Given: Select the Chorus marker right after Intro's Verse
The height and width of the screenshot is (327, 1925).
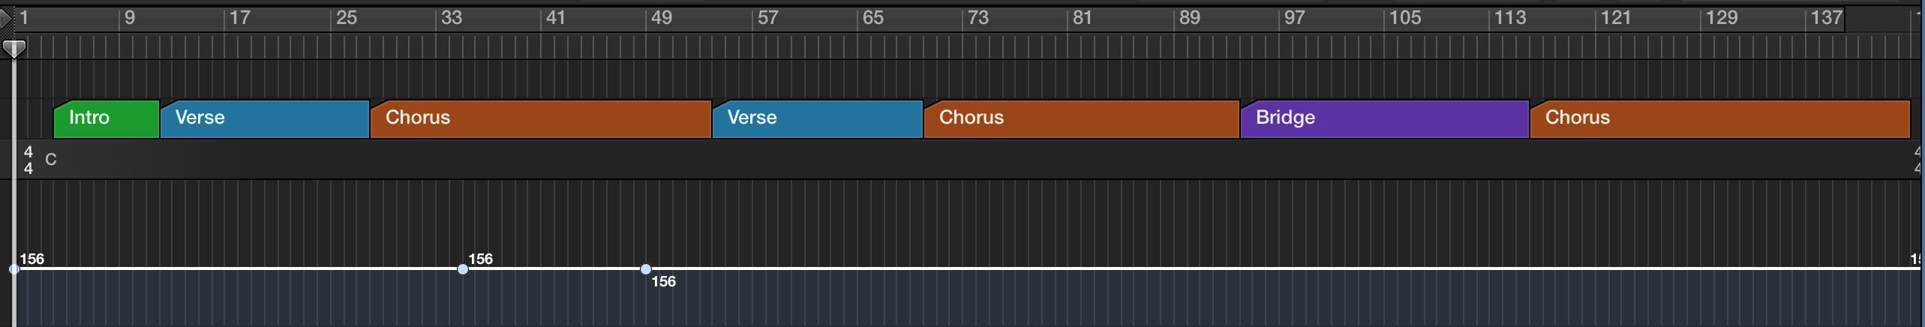Looking at the screenshot, I should [x=541, y=119].
